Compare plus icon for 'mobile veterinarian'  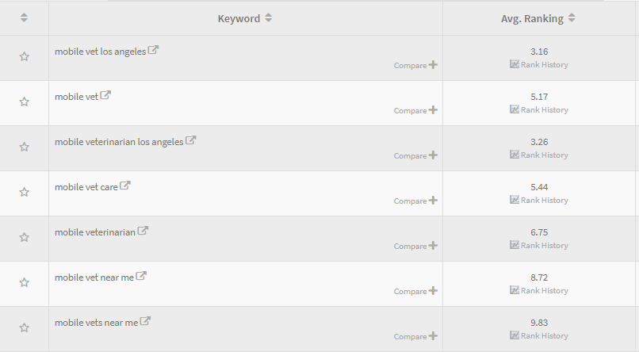pyautogui.click(x=433, y=246)
